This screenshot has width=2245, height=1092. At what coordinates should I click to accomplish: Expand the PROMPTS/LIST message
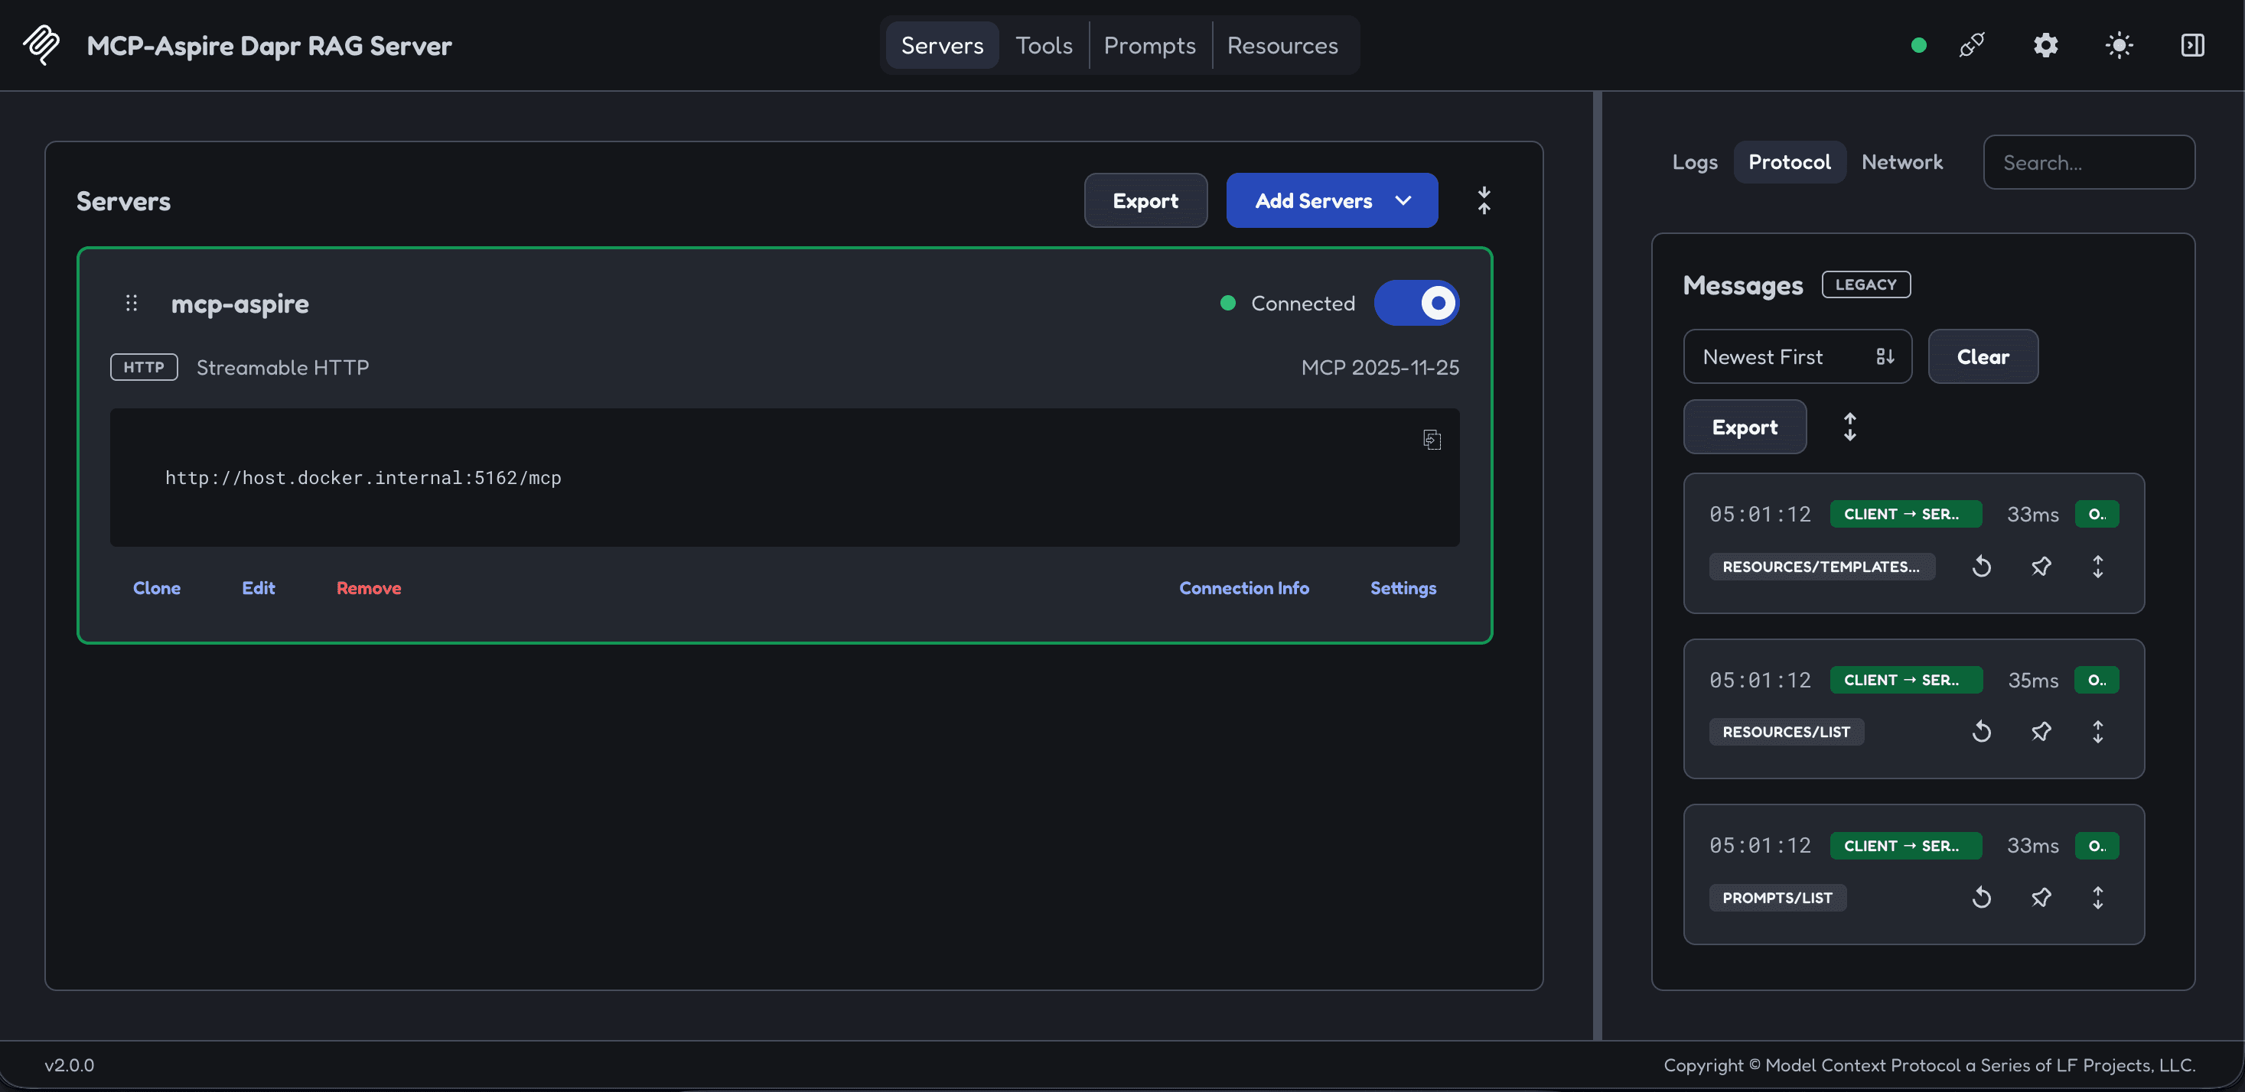click(x=2098, y=897)
